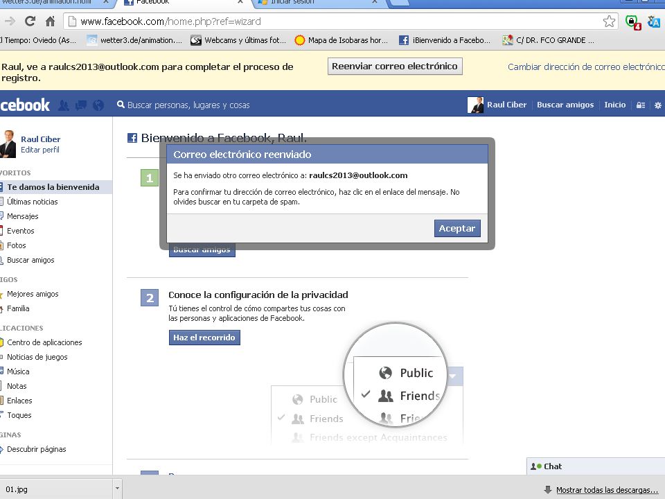Reload the page with the browser refresh icon
This screenshot has height=499, width=665.
30,21
